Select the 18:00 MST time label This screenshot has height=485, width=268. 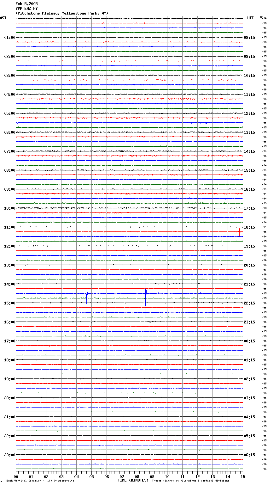click(10, 360)
